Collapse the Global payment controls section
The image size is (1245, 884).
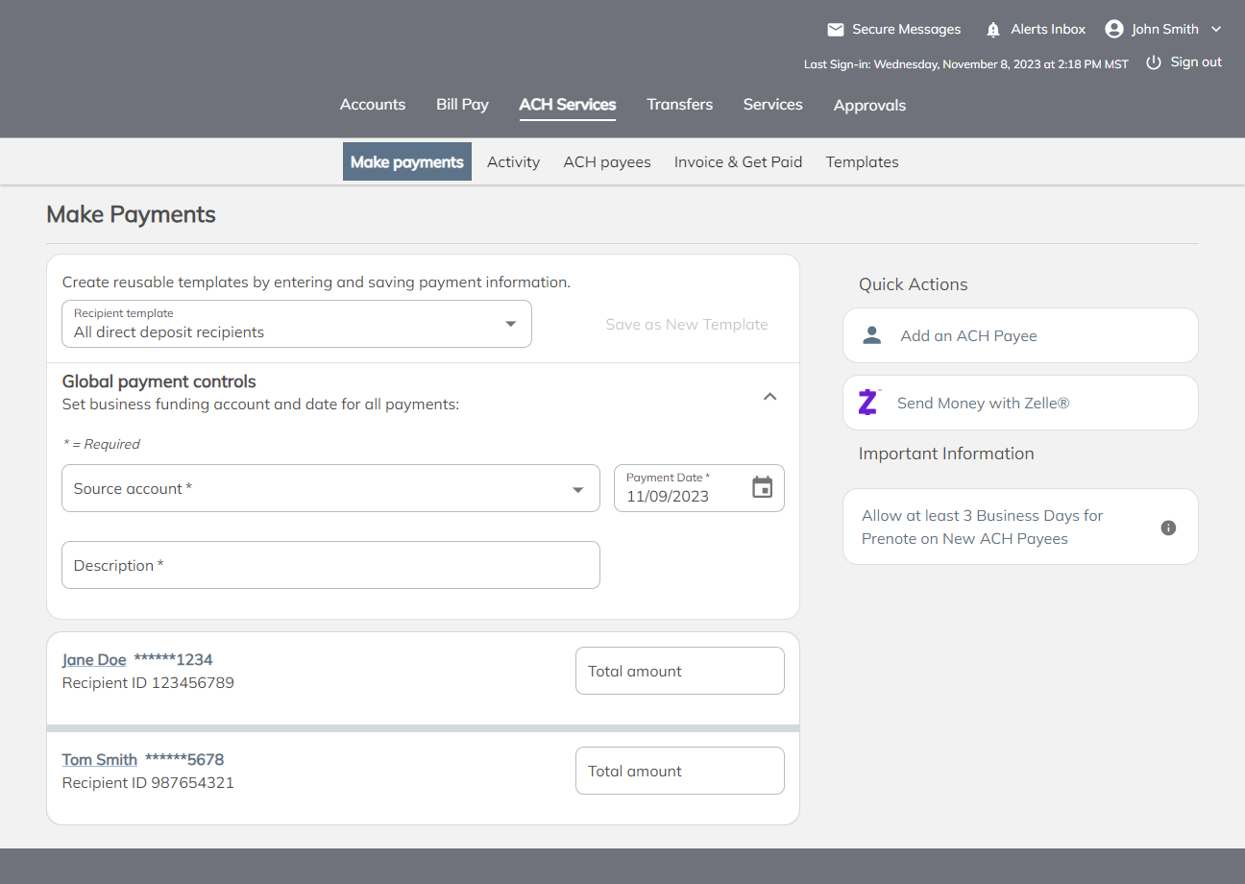pos(769,396)
